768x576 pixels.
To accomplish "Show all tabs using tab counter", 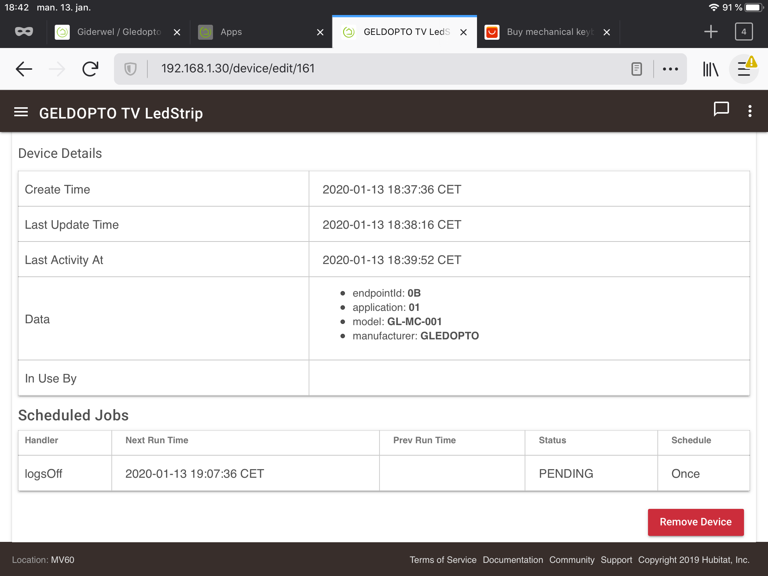I will tap(744, 32).
